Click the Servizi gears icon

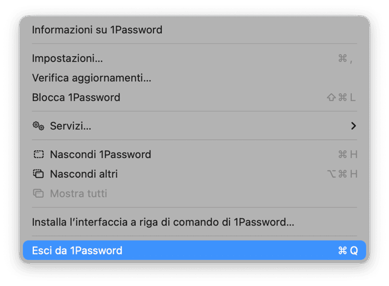[x=38, y=126]
